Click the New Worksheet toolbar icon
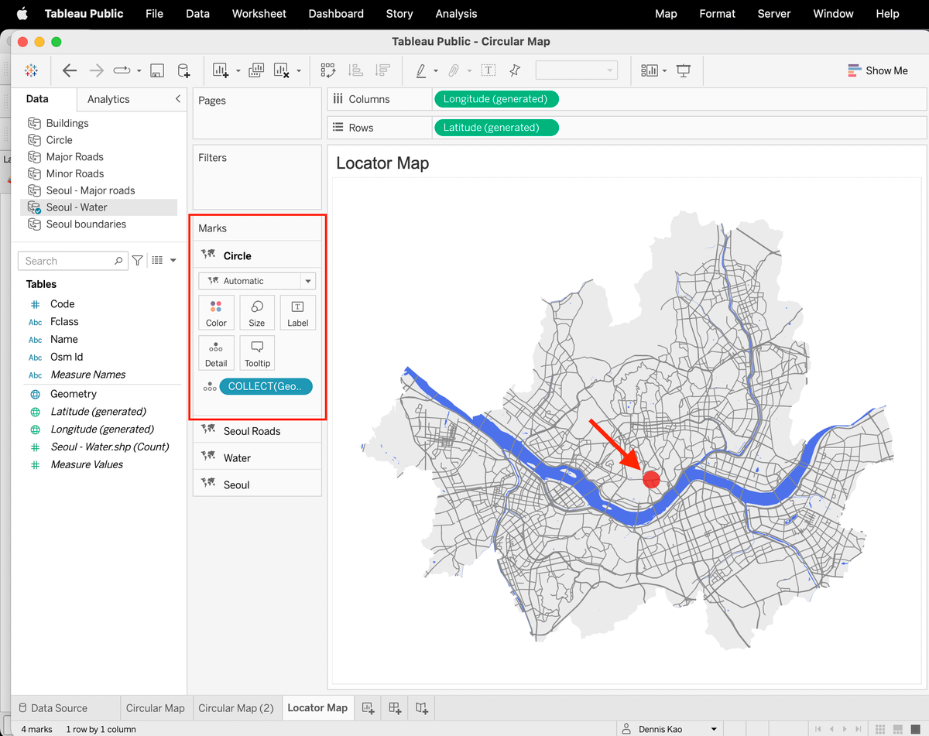Viewport: 929px width, 736px height. (x=221, y=70)
